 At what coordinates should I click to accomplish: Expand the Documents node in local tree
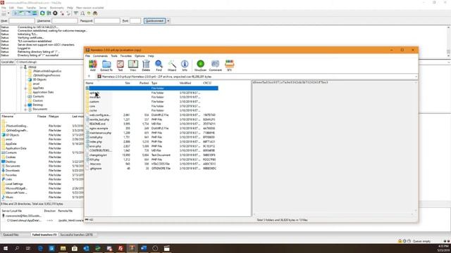(25, 110)
